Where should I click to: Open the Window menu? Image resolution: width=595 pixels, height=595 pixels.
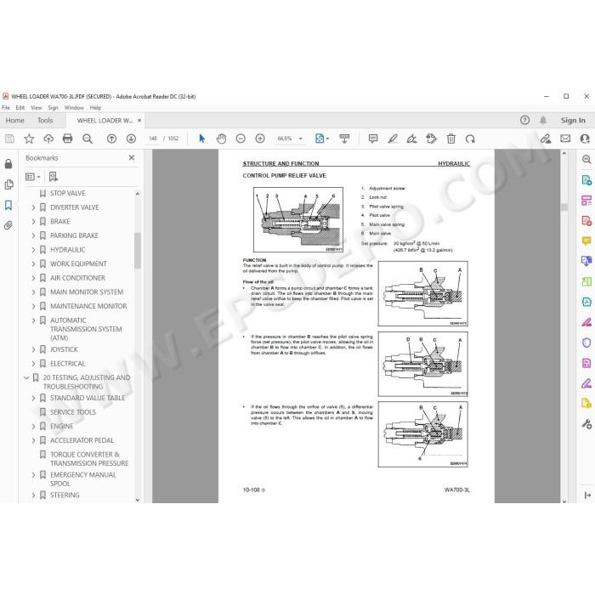click(74, 108)
